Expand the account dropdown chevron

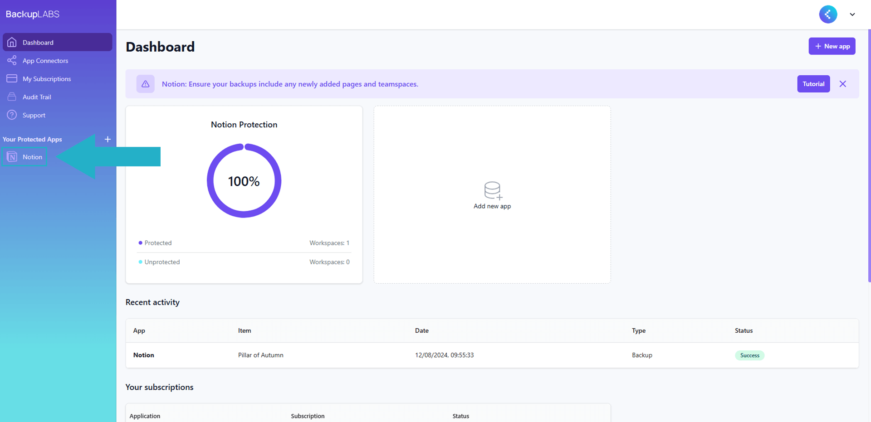coord(852,15)
